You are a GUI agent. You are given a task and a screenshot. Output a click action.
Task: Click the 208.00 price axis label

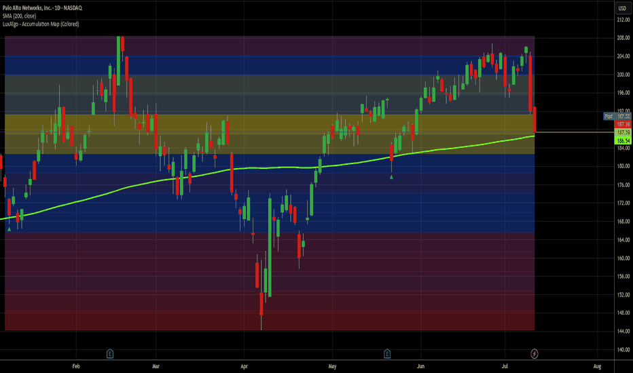coord(623,38)
